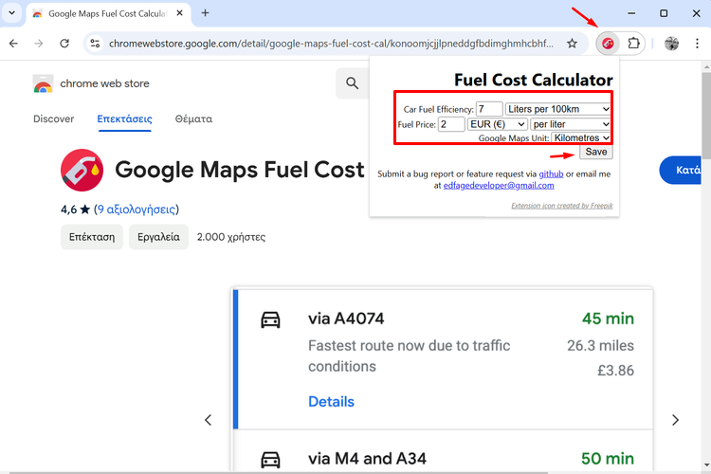Click the address bar URL
The width and height of the screenshot is (711, 474).
tap(331, 44)
